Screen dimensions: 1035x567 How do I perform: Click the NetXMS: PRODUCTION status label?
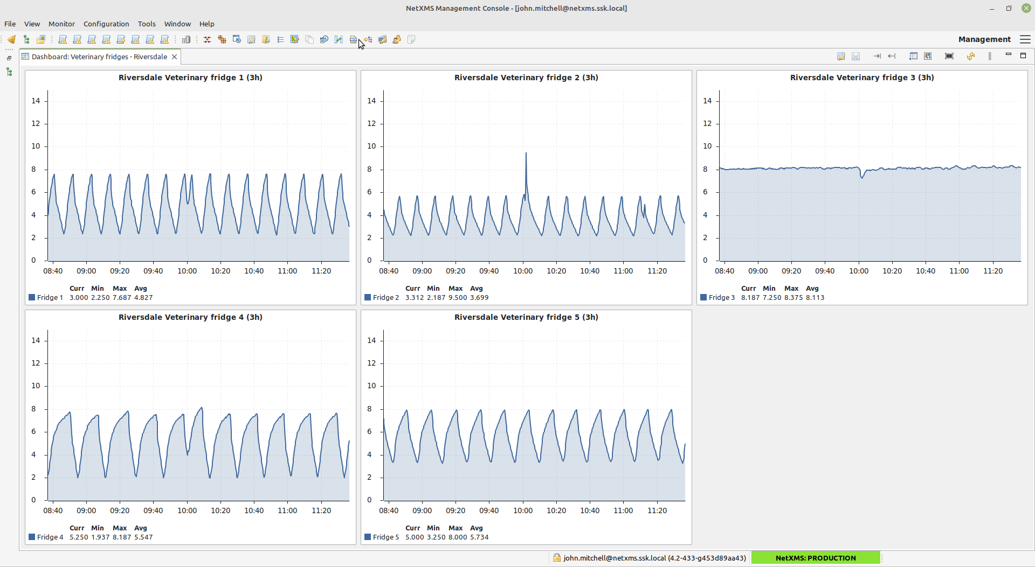815,558
